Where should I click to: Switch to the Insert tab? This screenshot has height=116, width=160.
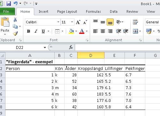(x=43, y=12)
